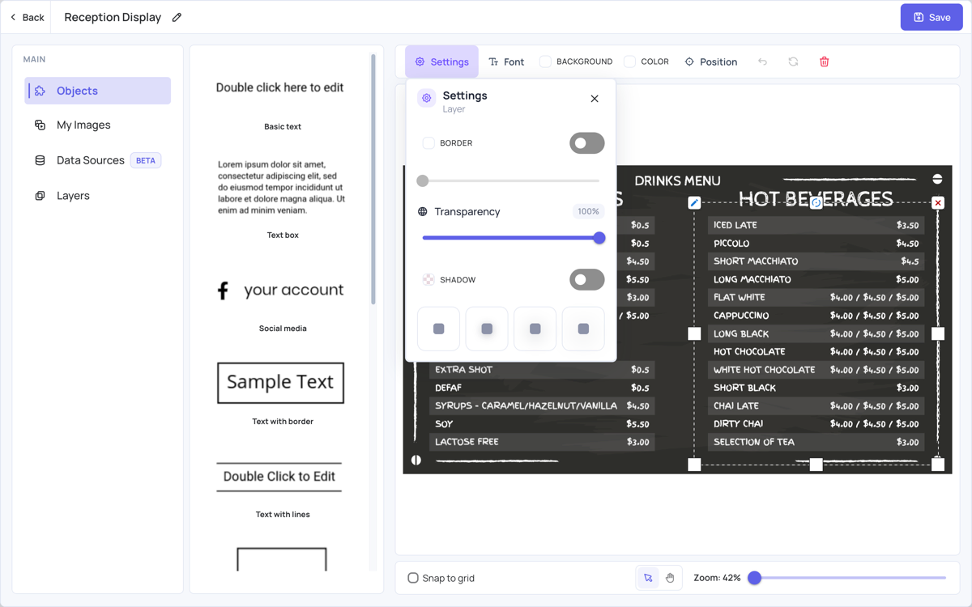Open the Position options panel

711,62
